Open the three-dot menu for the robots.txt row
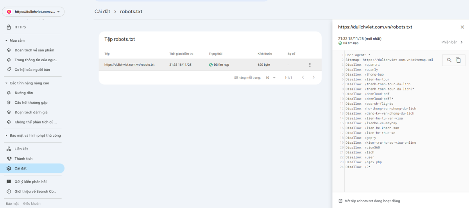 click(x=310, y=65)
